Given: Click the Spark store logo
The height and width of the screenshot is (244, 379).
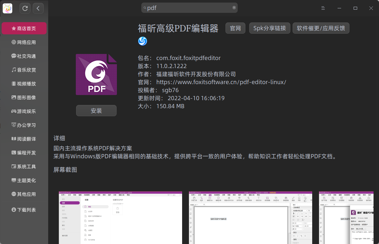Looking at the screenshot, I should point(7,8).
